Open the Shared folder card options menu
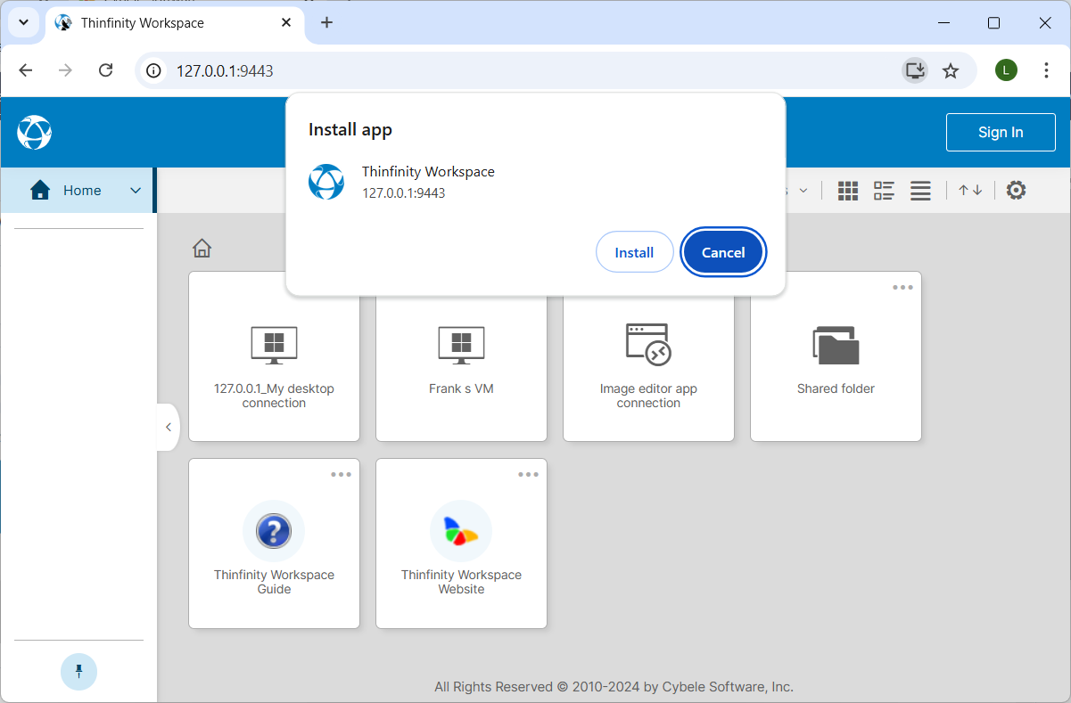 coord(902,288)
